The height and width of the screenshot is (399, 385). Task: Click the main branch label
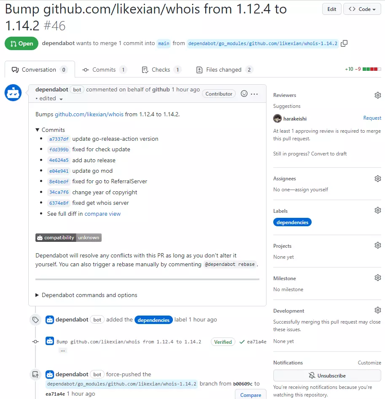tap(163, 43)
